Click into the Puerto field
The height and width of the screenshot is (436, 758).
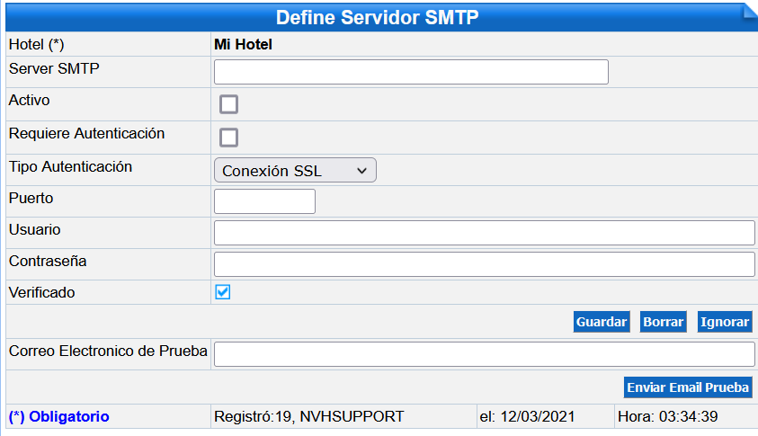pyautogui.click(x=264, y=201)
